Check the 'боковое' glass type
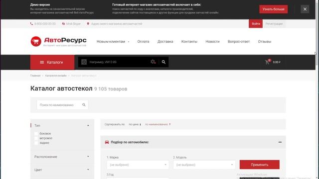Viewport: 319px width, 179px height. pyautogui.click(x=36, y=134)
